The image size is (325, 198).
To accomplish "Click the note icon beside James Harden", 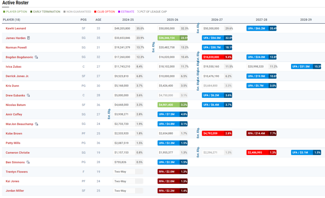I will tap(28, 38).
